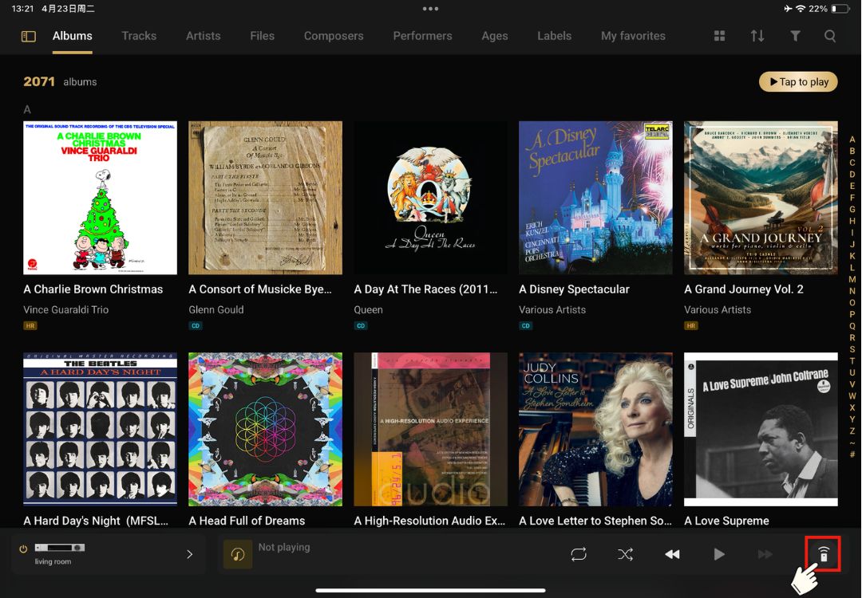Toggle repeat mode
Image resolution: width=862 pixels, height=598 pixels.
[579, 554]
